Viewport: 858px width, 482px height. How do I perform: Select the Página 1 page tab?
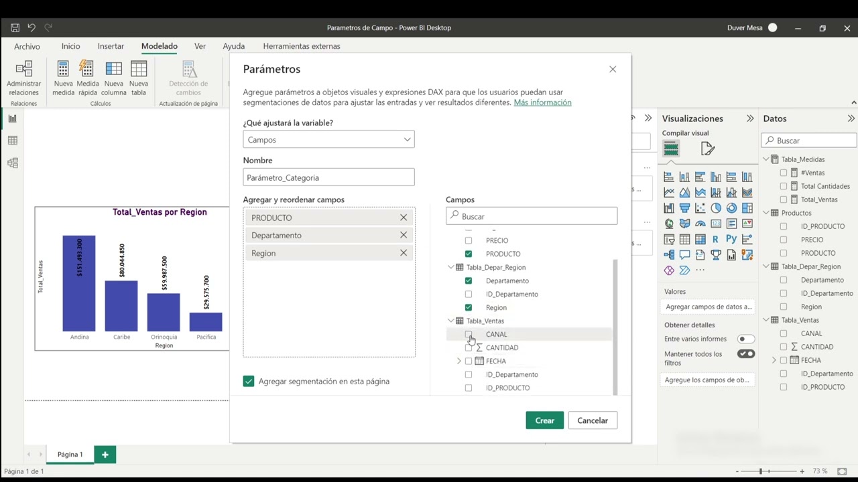(70, 454)
